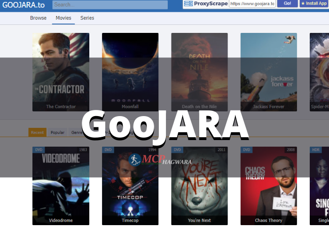Screen dimensions: 329x235
Task: Click the DVD badge on You're Next
Action: [x=177, y=149]
